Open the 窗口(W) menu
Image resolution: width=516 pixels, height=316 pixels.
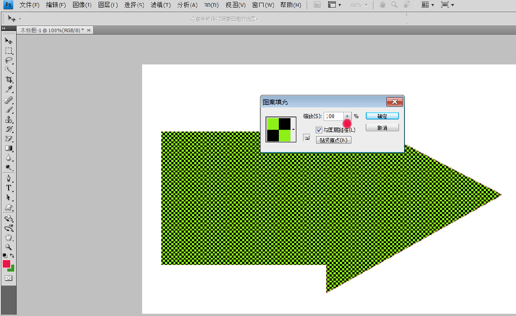click(263, 5)
